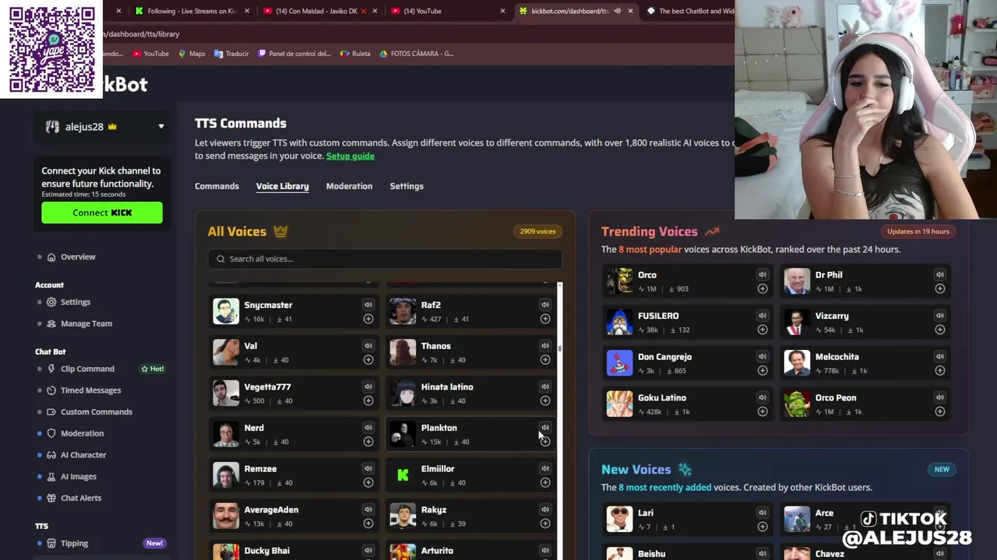Image resolution: width=997 pixels, height=560 pixels.
Task: Add the Thanos voice
Action: tap(545, 360)
